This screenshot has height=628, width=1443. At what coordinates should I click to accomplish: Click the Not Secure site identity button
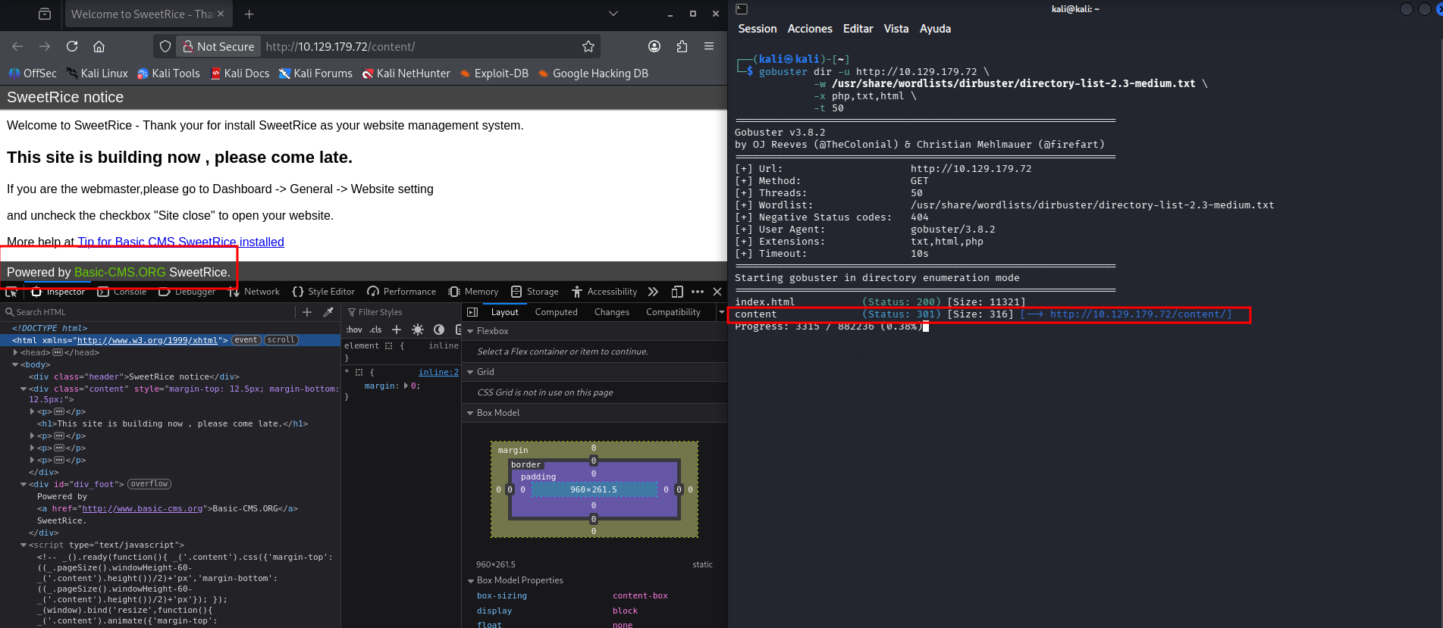coord(218,46)
